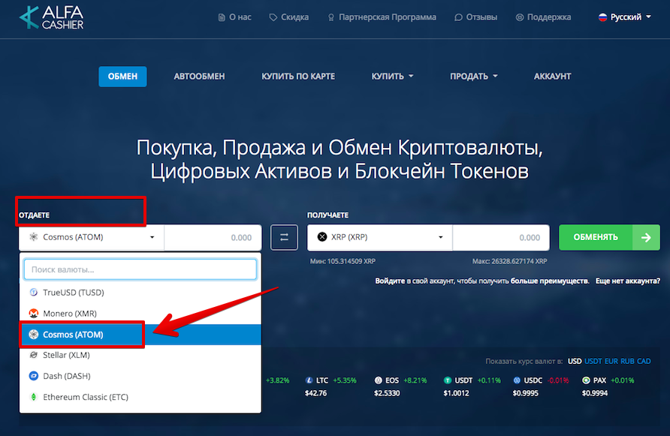
Task: Open the Русский language dropdown
Action: 625,17
